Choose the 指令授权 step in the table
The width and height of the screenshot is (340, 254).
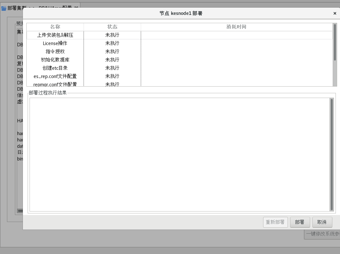(x=55, y=52)
